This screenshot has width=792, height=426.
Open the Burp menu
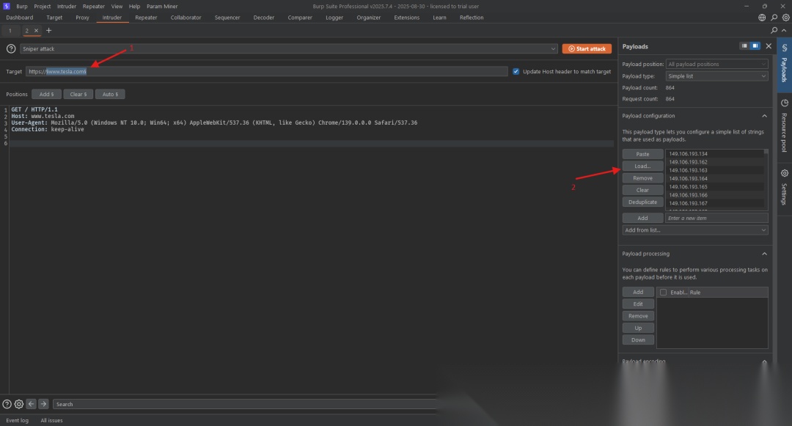(x=22, y=7)
